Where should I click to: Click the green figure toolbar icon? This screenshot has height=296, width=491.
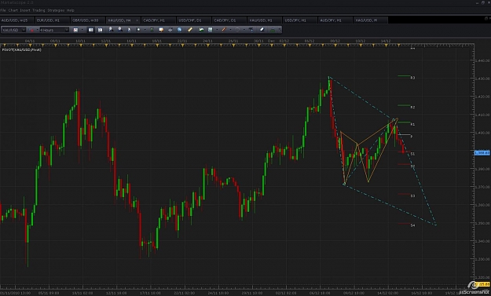152,29
